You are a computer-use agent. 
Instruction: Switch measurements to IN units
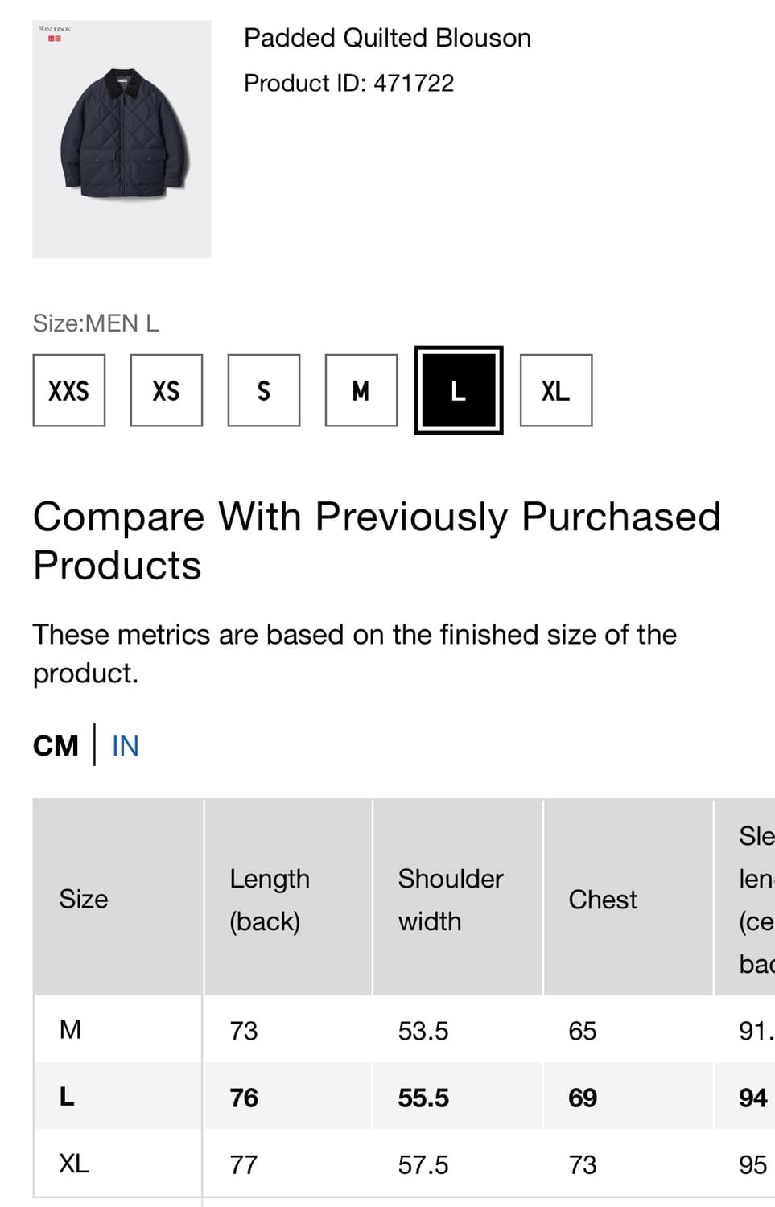click(x=126, y=746)
